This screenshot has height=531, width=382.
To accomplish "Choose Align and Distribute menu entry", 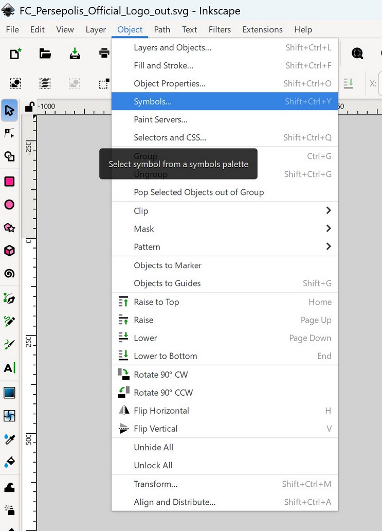I will coord(174,502).
